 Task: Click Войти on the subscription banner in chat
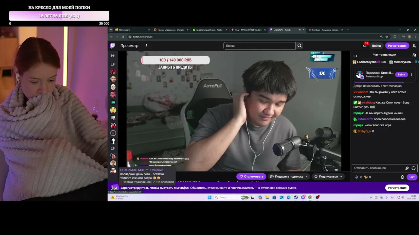point(402,75)
